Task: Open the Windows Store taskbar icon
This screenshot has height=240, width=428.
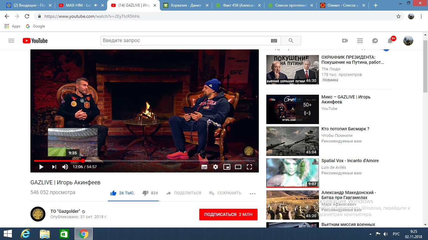Action: click(64, 234)
